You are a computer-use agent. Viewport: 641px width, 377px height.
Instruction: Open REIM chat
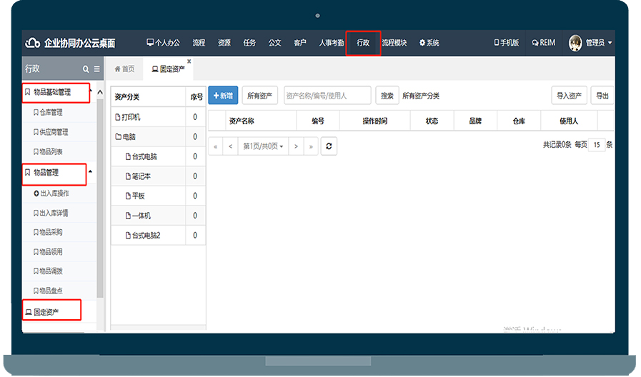544,43
